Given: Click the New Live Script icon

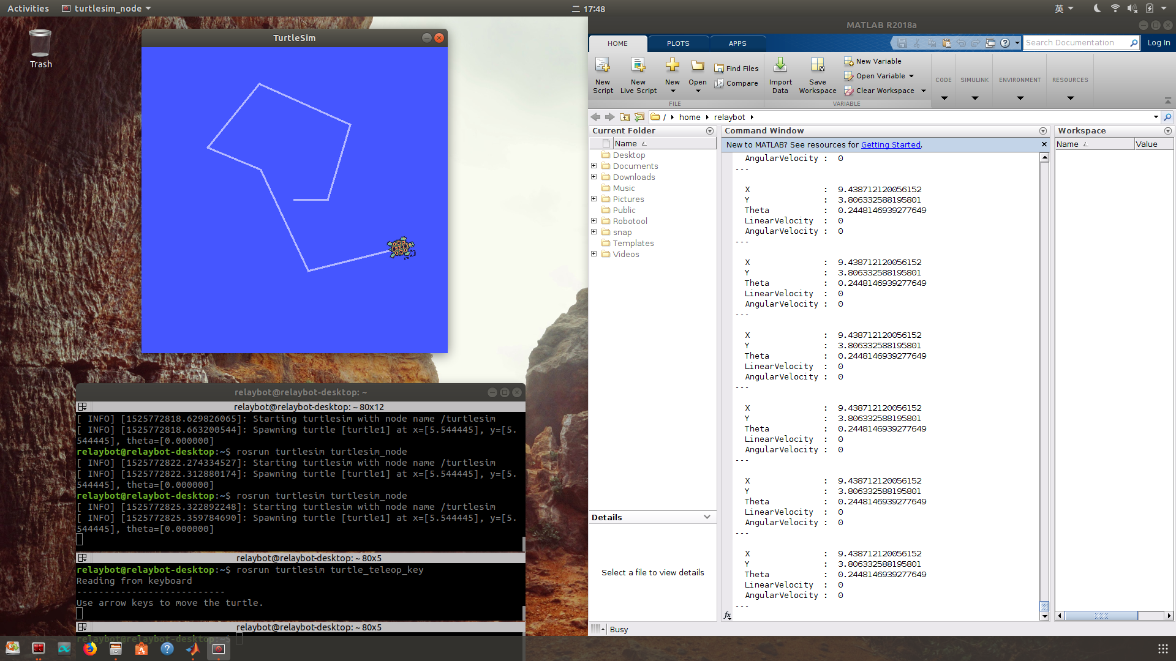Looking at the screenshot, I should 638,66.
